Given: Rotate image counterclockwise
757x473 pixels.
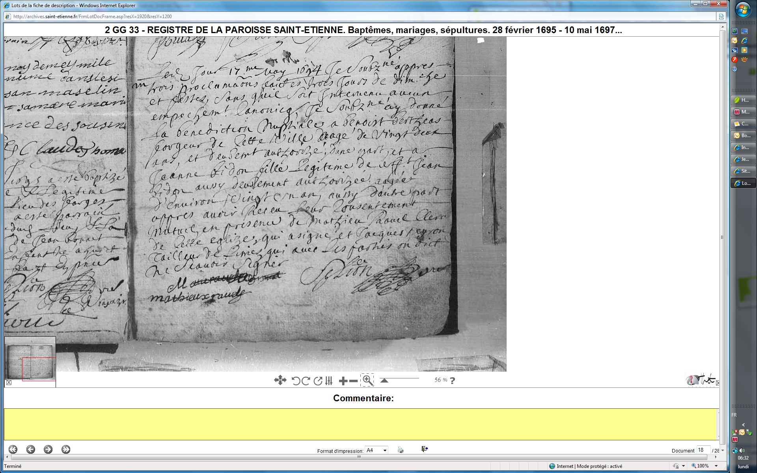Looking at the screenshot, I should tap(296, 381).
